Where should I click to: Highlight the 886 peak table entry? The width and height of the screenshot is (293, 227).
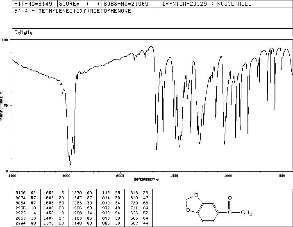111,223
